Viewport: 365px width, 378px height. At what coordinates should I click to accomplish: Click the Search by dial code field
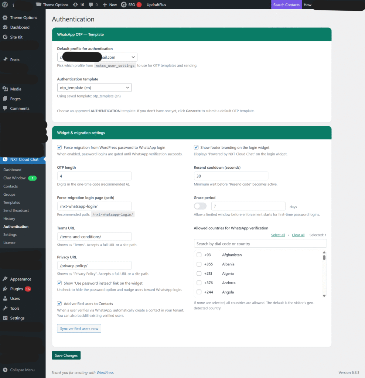click(260, 244)
